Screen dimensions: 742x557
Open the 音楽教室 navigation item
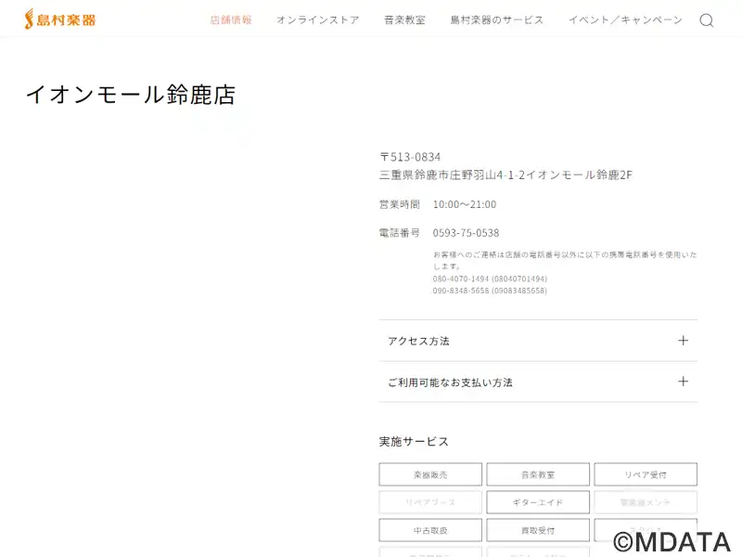coord(404,19)
